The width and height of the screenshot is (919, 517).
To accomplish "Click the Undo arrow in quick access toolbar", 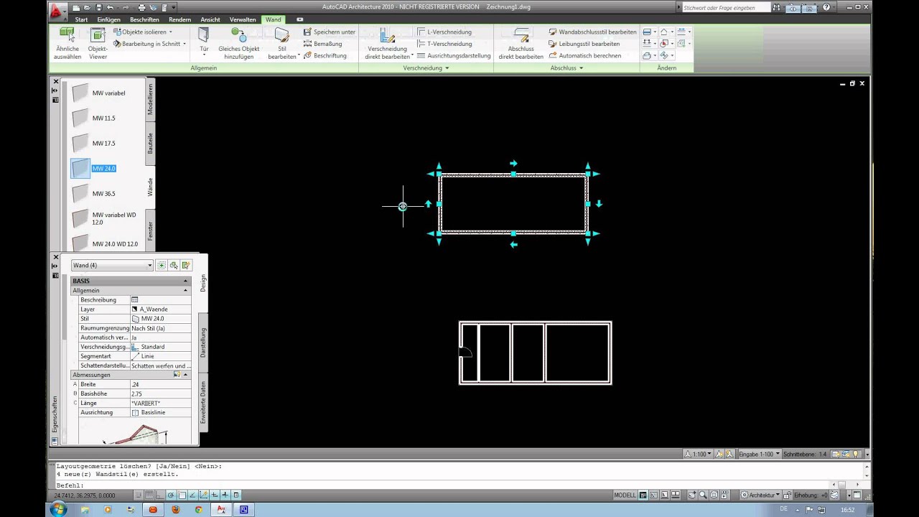I will (x=111, y=7).
